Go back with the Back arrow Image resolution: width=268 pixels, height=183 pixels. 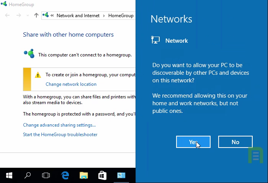coord(7,16)
